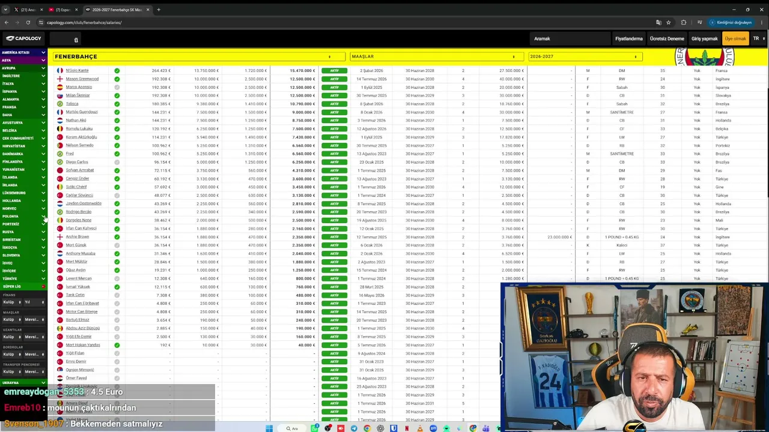The width and height of the screenshot is (769, 432).
Task: Open the TR language menu
Action: point(758,38)
